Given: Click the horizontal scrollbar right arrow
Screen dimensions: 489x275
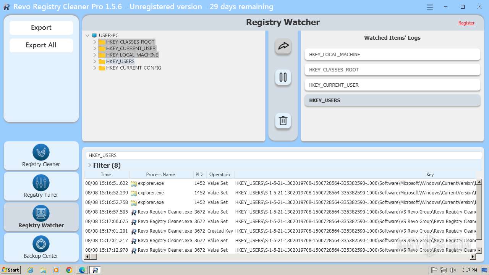Looking at the screenshot, I should [473, 257].
